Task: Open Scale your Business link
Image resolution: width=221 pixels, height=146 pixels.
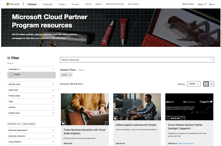Action: pos(186,144)
